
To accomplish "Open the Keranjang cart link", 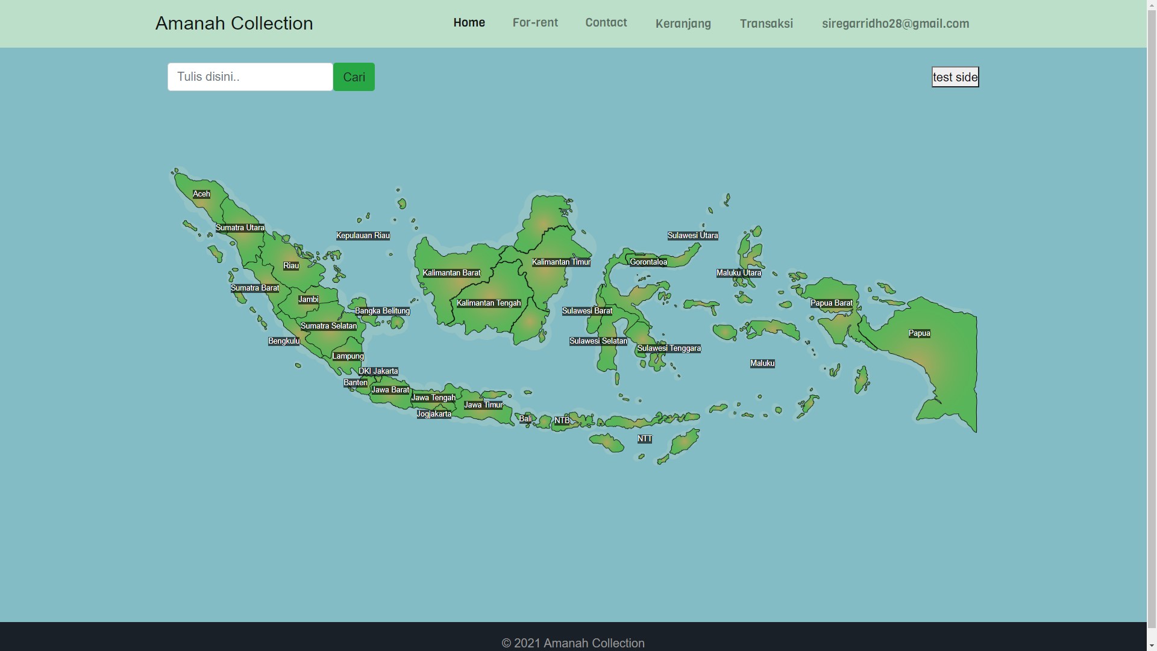I will click(683, 24).
